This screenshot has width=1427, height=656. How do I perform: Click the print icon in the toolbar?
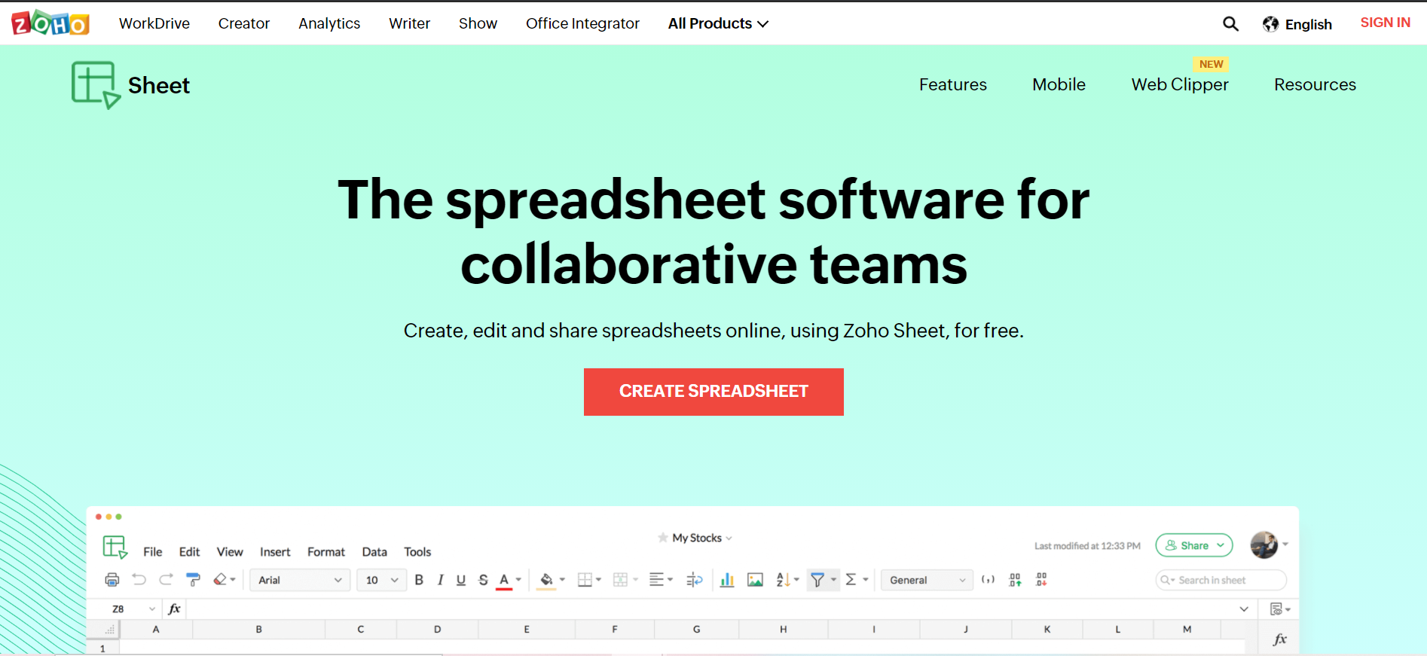coord(112,580)
